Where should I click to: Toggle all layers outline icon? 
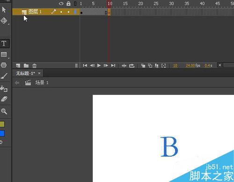tap(75, 4)
